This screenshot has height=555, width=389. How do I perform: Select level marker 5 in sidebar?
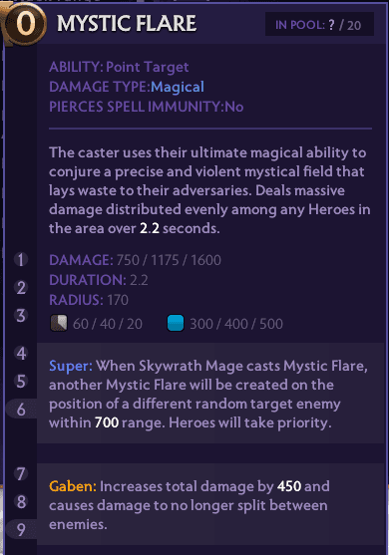click(x=21, y=382)
